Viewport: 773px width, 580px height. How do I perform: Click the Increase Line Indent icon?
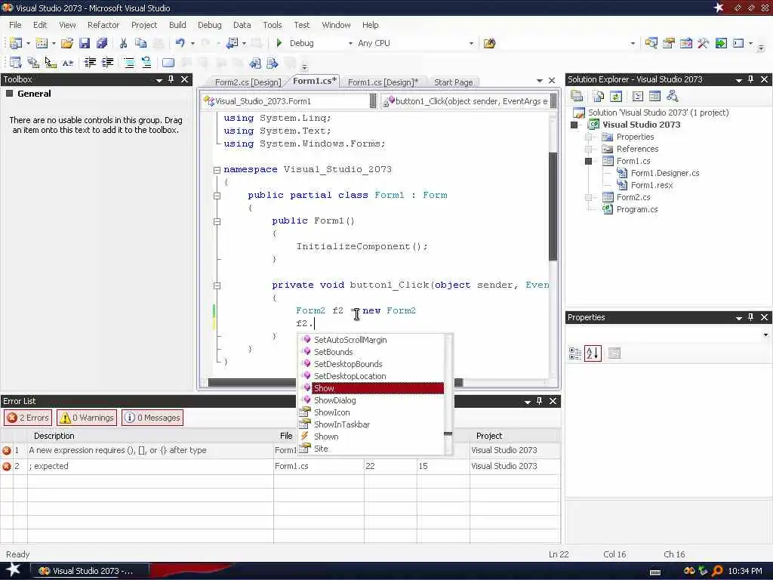[107, 63]
